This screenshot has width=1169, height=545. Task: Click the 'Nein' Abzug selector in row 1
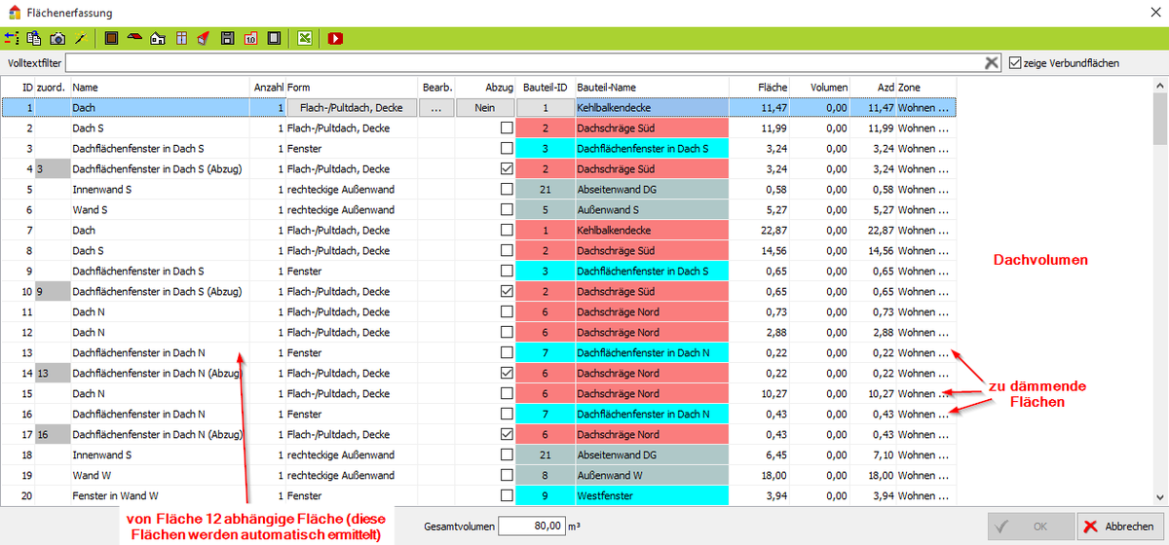(x=486, y=108)
